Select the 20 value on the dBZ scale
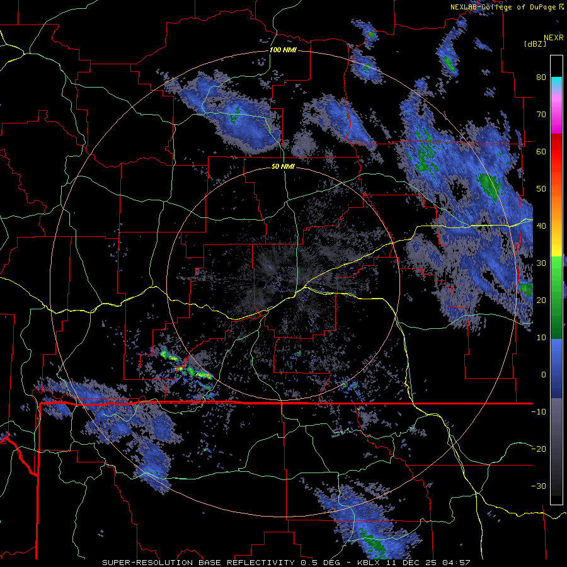The width and height of the screenshot is (567, 567). [x=541, y=300]
